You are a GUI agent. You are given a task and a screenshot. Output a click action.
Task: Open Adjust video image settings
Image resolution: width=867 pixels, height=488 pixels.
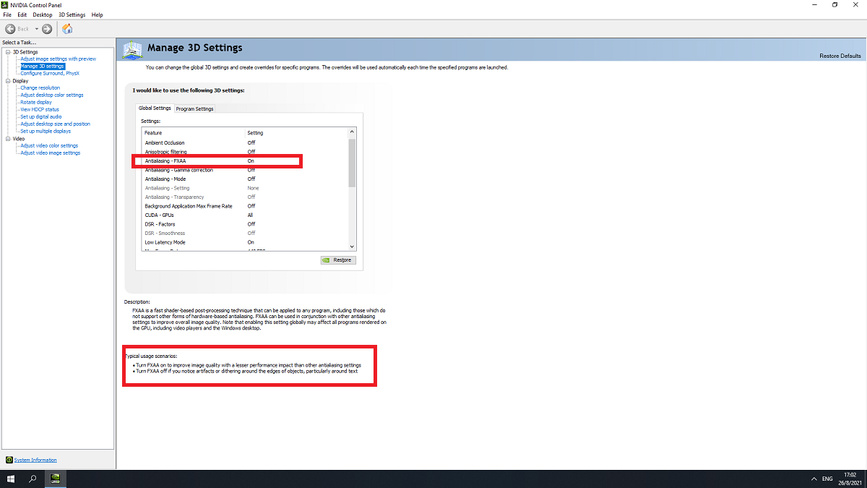[x=51, y=153]
